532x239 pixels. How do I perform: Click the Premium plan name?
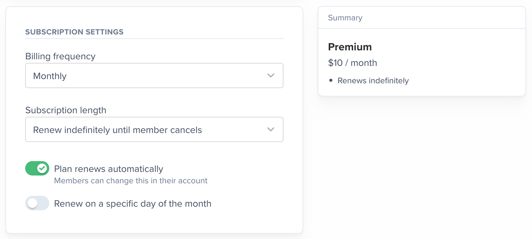point(349,47)
